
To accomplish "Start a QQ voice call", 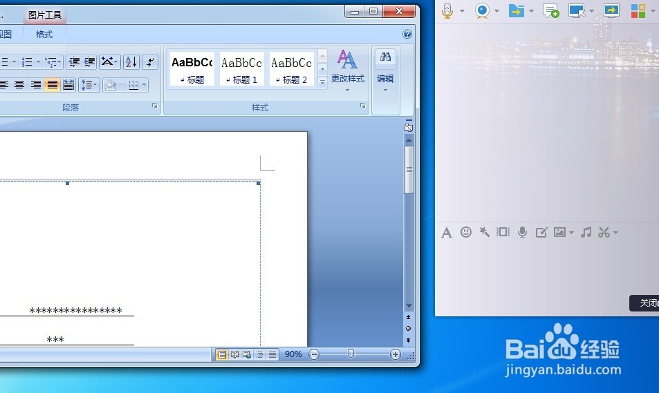I will click(x=447, y=10).
